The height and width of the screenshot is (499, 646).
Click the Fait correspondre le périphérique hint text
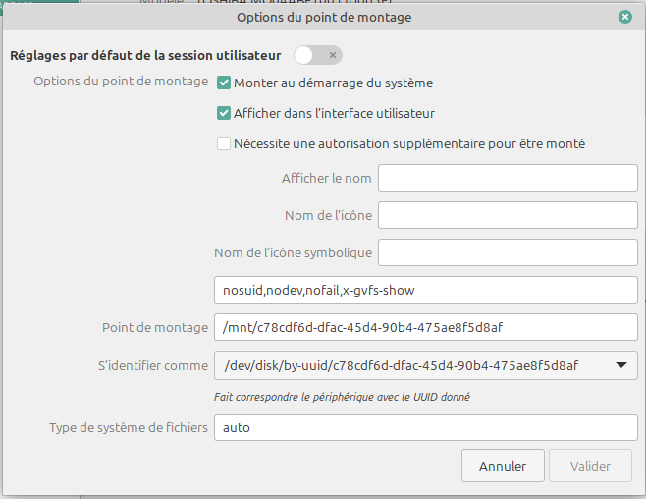[342, 397]
